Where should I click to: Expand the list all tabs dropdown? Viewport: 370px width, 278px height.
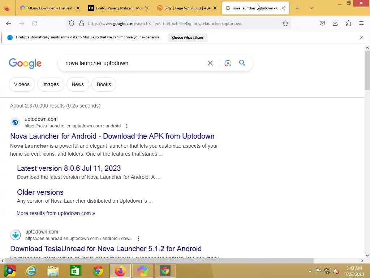click(x=311, y=8)
